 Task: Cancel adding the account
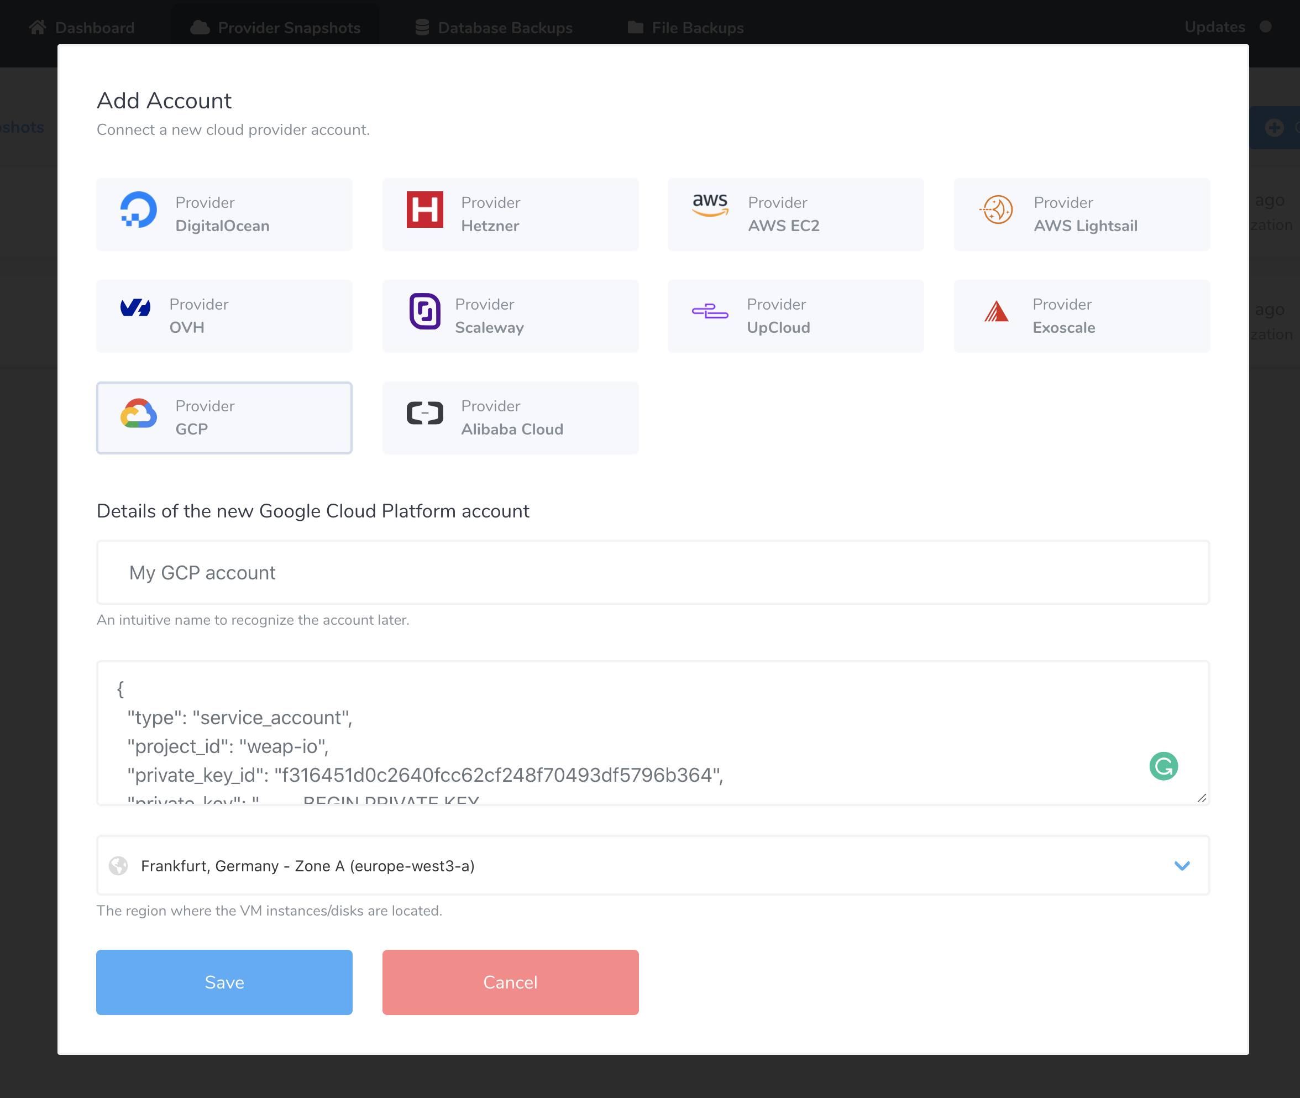[510, 982]
